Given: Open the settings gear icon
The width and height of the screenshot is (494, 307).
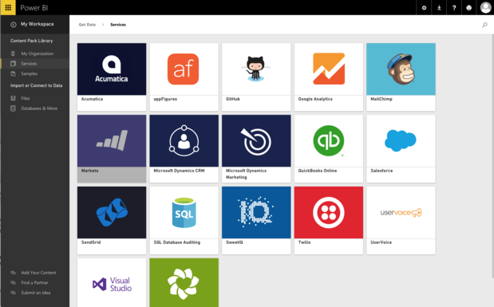Looking at the screenshot, I should (424, 8).
